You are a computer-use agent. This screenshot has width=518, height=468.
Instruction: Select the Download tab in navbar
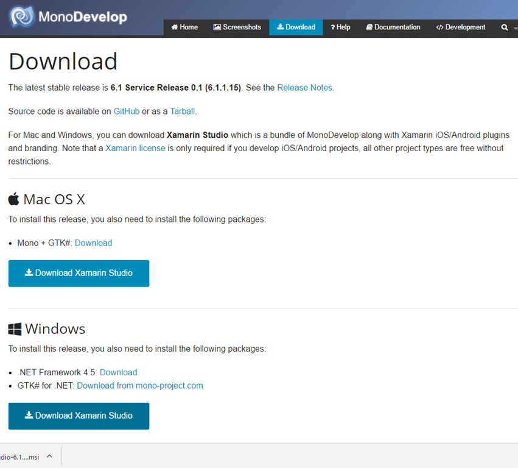coord(296,27)
